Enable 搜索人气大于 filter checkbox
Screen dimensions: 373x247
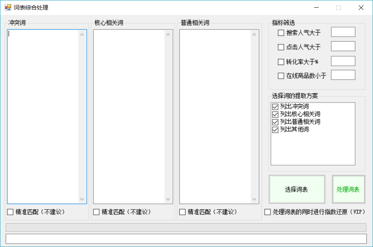(281, 33)
